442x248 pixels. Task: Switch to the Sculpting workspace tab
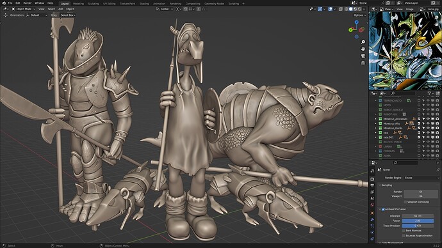click(94, 4)
